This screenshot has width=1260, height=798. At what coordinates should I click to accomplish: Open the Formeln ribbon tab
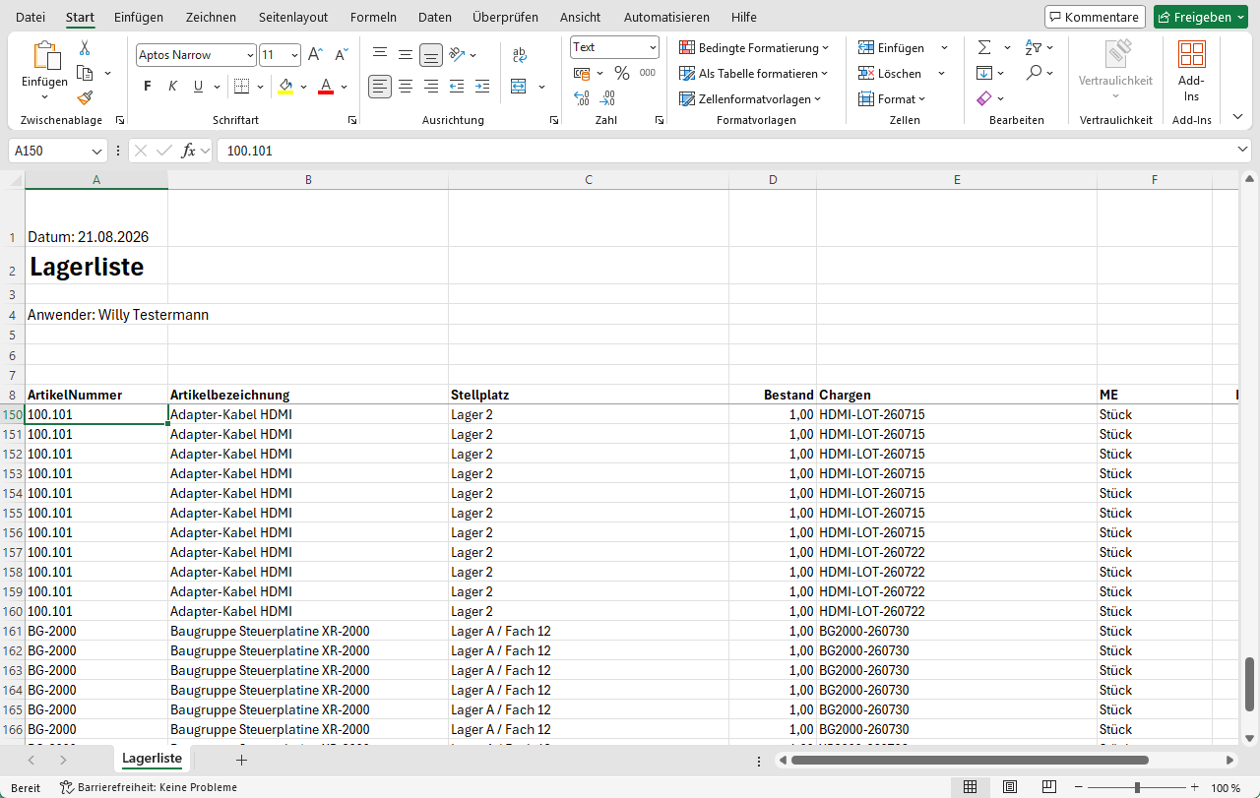click(x=373, y=17)
